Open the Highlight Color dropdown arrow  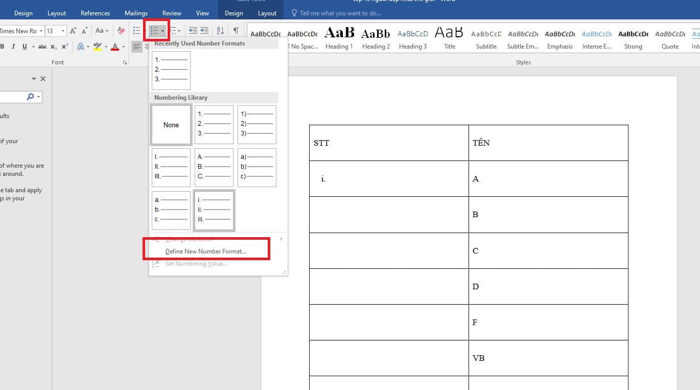tap(106, 47)
